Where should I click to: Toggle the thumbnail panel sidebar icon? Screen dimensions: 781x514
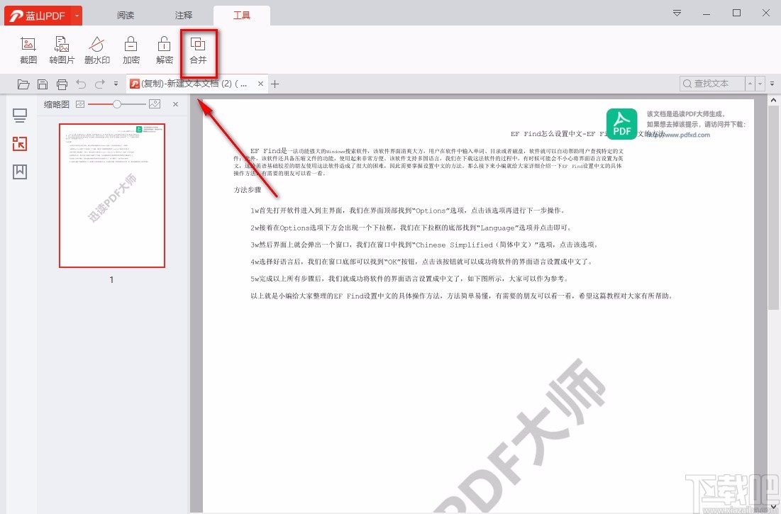[x=20, y=144]
